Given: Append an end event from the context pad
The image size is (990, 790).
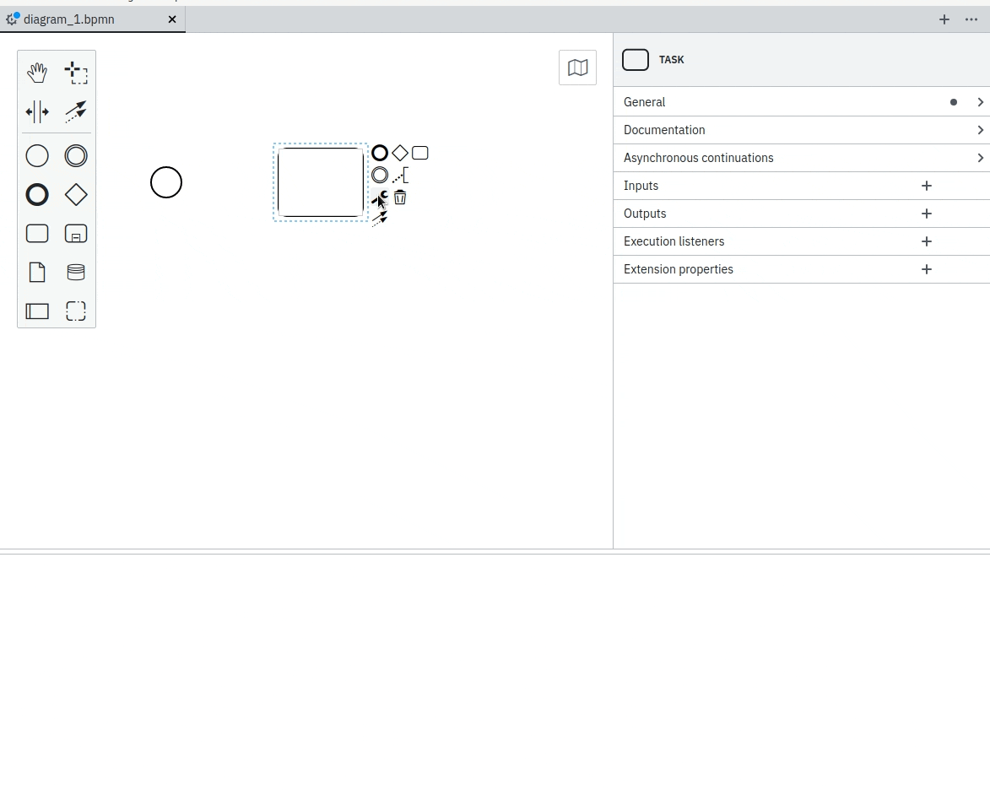Looking at the screenshot, I should (379, 153).
